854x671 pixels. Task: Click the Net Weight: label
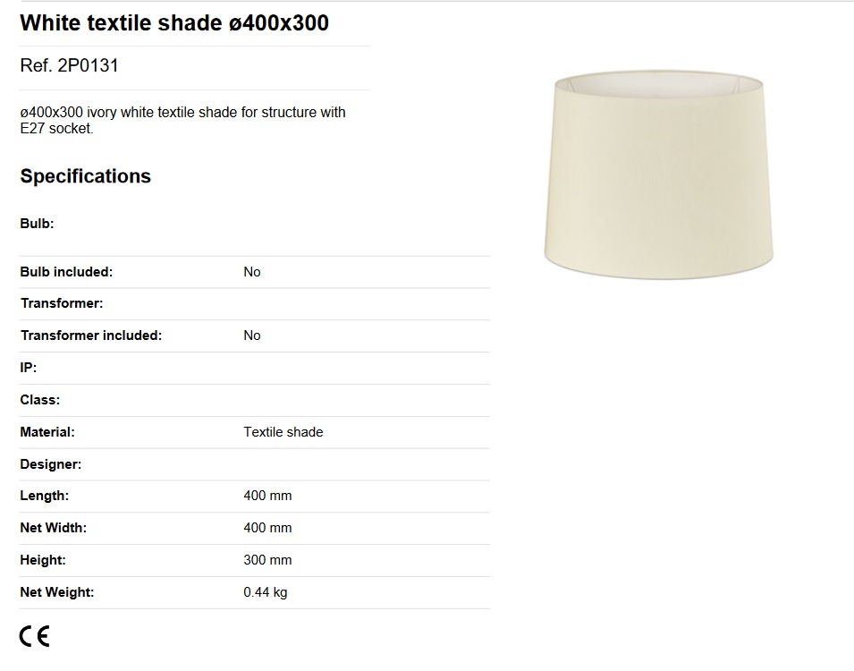[x=57, y=592]
